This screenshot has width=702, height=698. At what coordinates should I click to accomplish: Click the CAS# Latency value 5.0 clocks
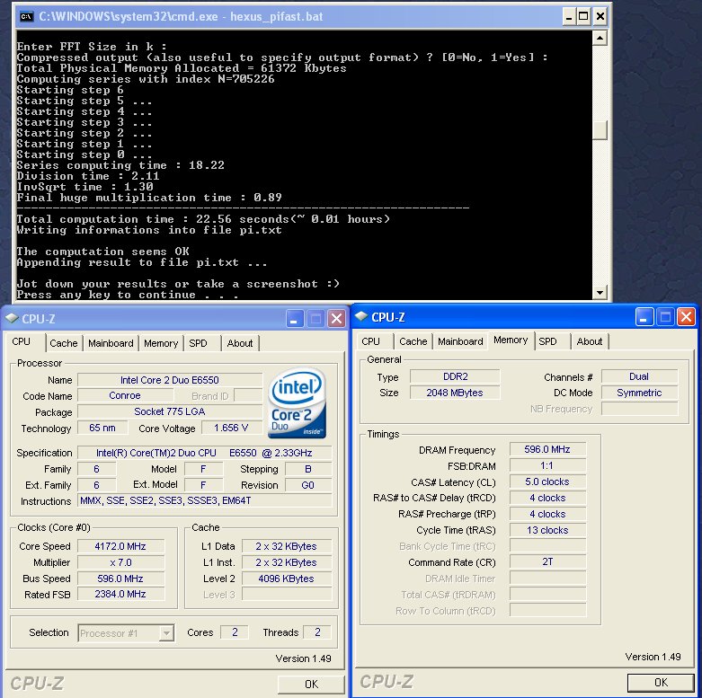tap(547, 482)
